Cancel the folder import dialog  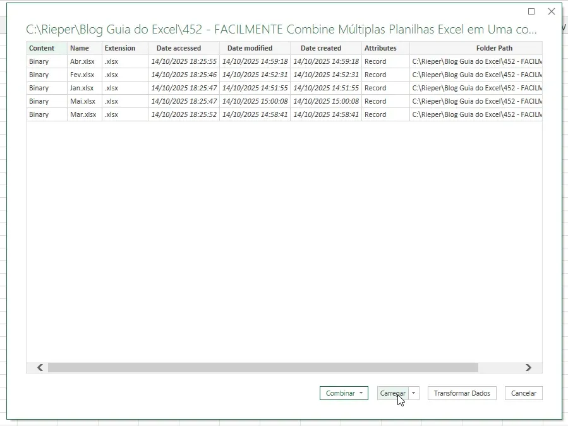[523, 393]
